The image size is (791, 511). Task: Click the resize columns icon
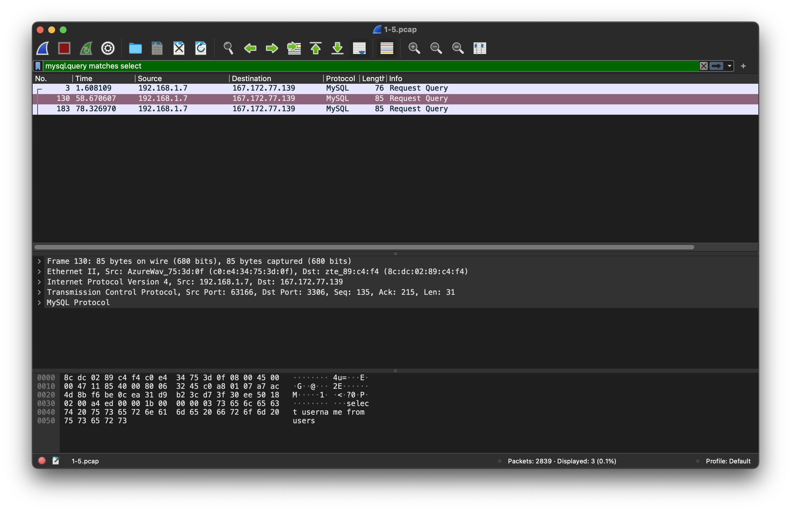(x=480, y=48)
